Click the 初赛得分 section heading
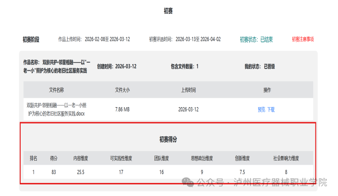This screenshot has height=196, width=338. (x=168, y=139)
